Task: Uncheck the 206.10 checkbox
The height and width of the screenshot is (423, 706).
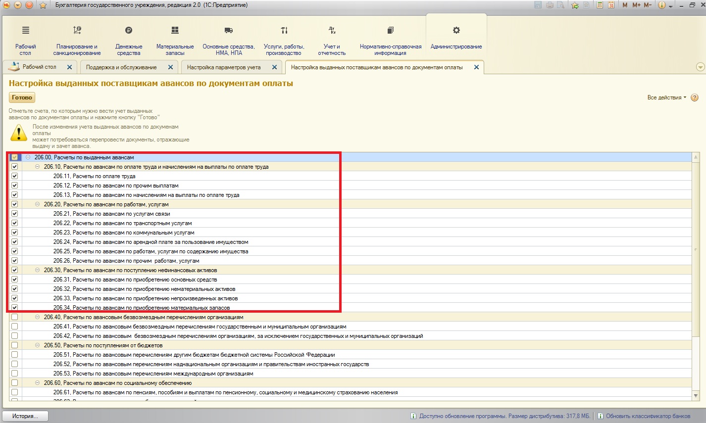Action: pyautogui.click(x=14, y=167)
